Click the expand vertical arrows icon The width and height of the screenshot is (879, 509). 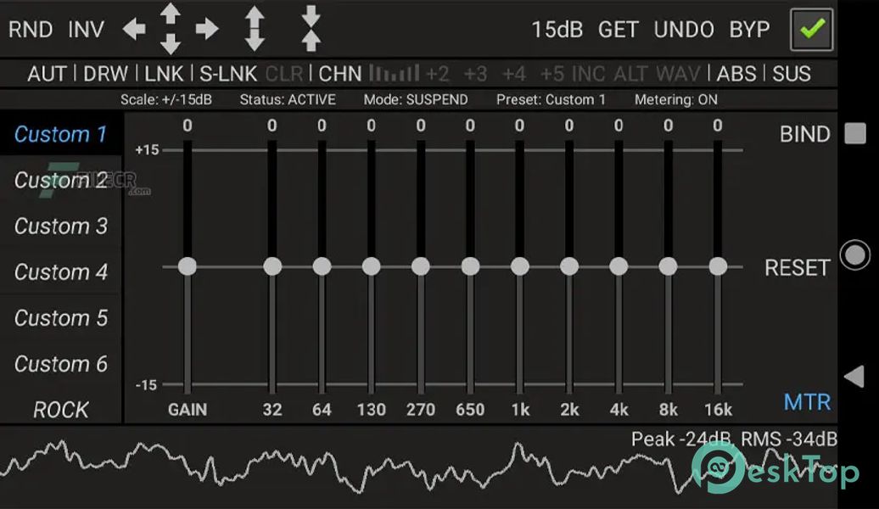(255, 29)
